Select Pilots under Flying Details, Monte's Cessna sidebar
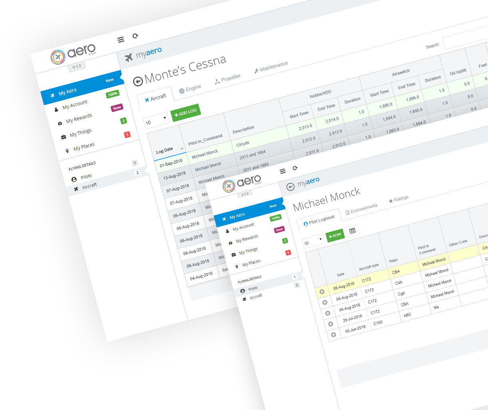 tap(86, 177)
